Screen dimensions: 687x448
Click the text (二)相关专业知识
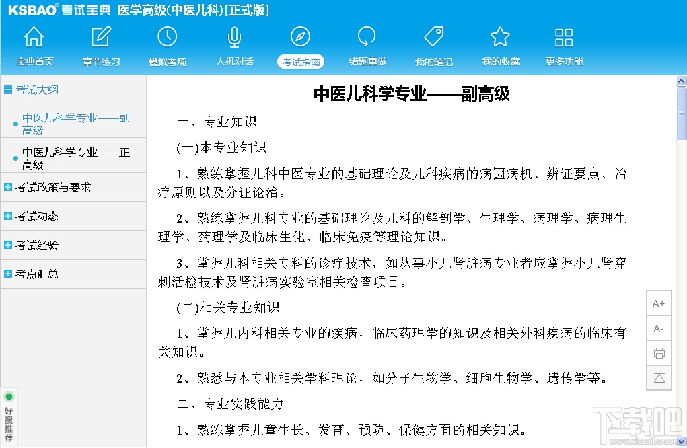pos(228,307)
